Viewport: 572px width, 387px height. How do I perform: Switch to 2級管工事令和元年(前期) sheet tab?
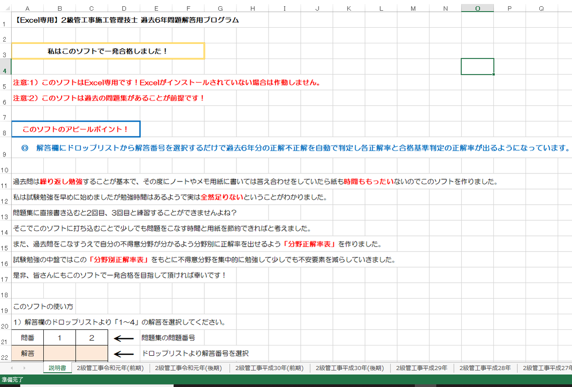click(x=110, y=368)
